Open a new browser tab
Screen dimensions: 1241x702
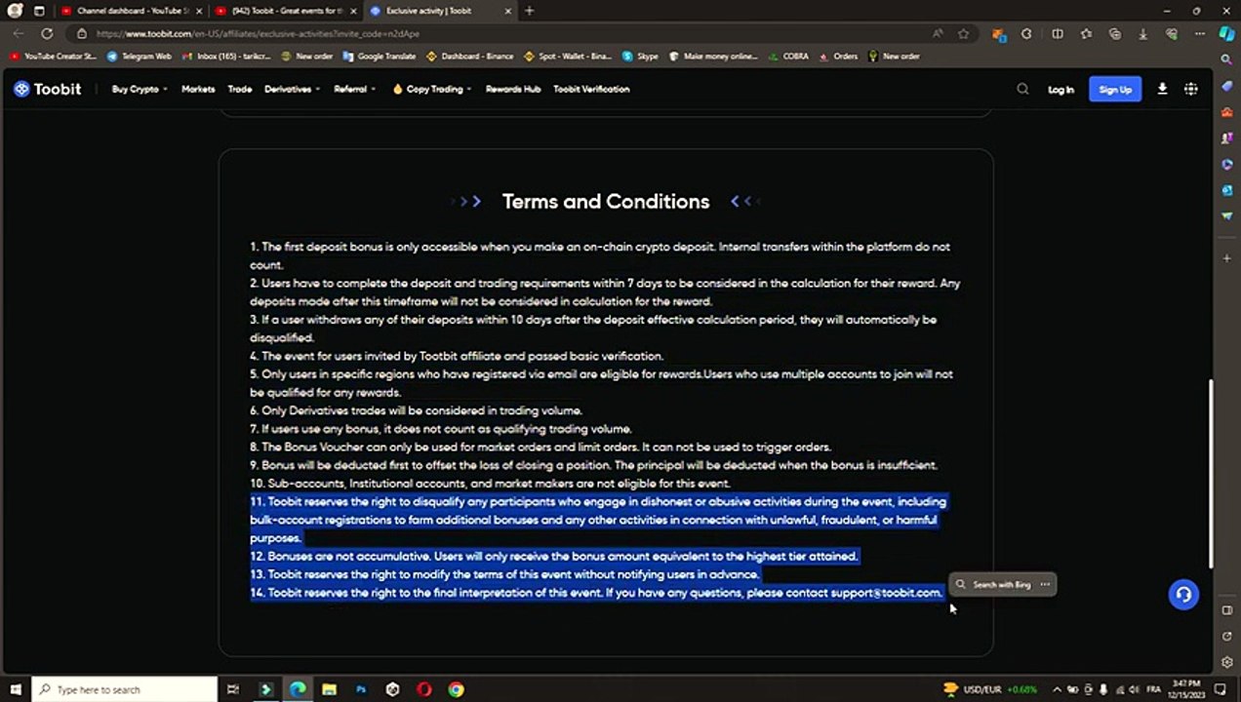[530, 11]
